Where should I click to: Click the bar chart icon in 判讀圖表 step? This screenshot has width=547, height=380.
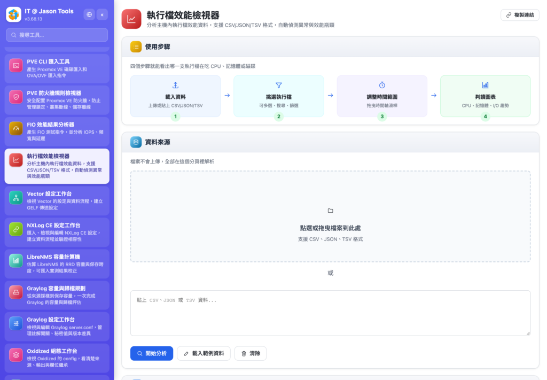(485, 85)
